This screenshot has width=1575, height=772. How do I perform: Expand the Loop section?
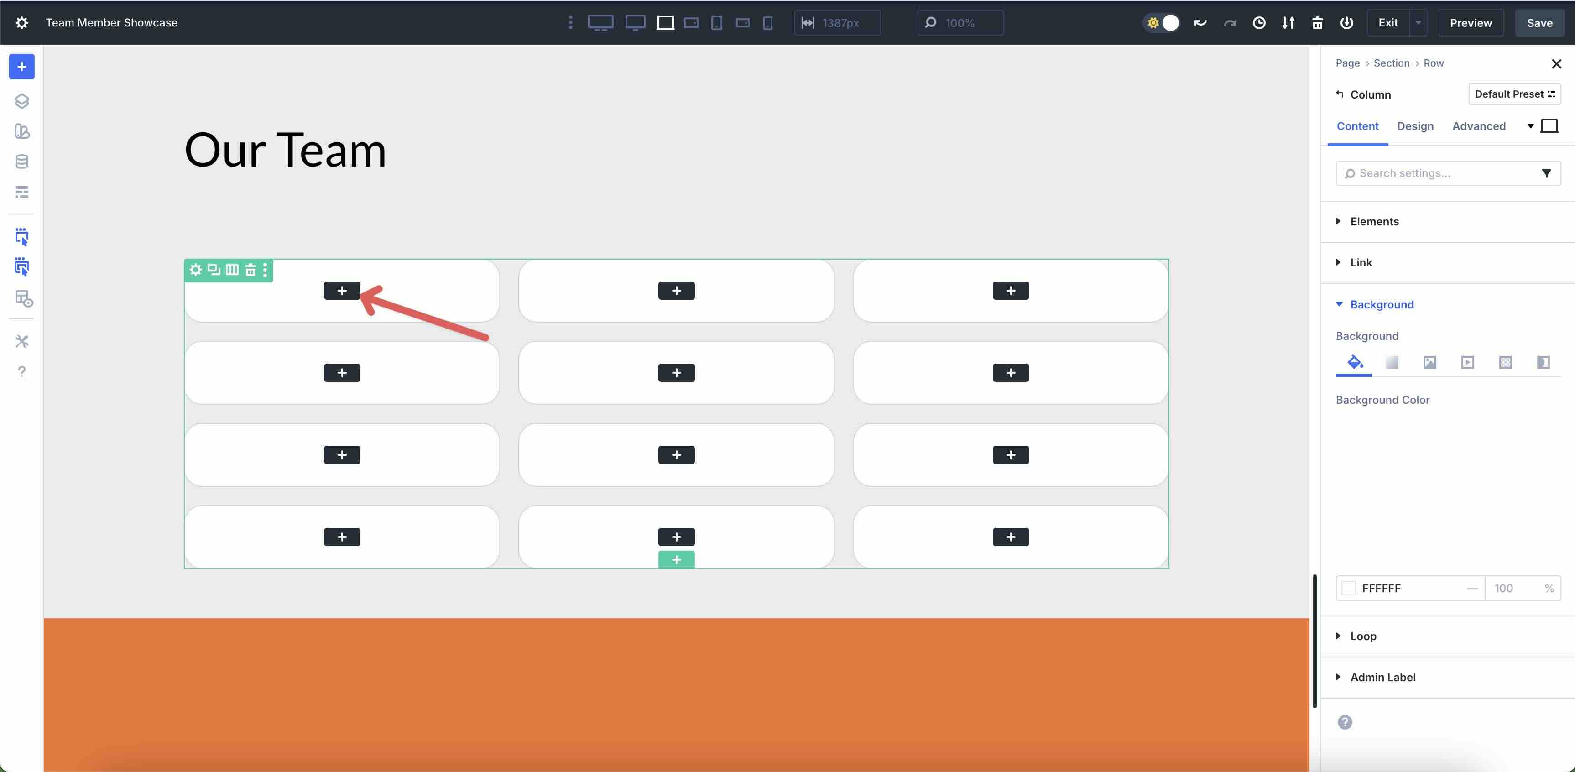tap(1362, 636)
